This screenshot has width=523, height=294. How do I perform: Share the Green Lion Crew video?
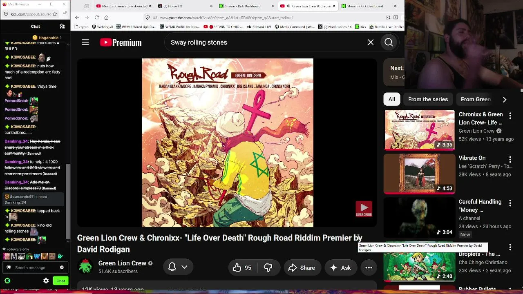302,268
